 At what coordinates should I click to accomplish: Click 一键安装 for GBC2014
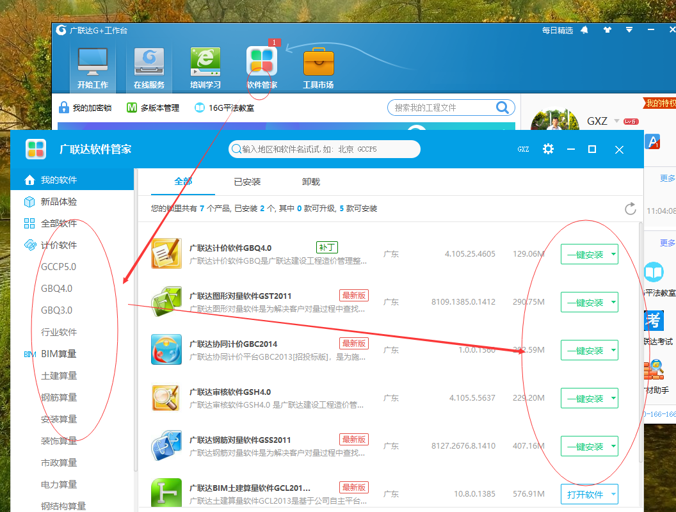(x=584, y=350)
